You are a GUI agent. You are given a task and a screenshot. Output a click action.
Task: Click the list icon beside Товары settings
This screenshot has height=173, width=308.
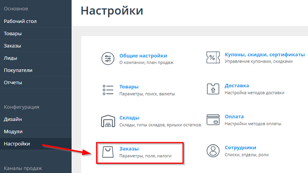(x=108, y=90)
